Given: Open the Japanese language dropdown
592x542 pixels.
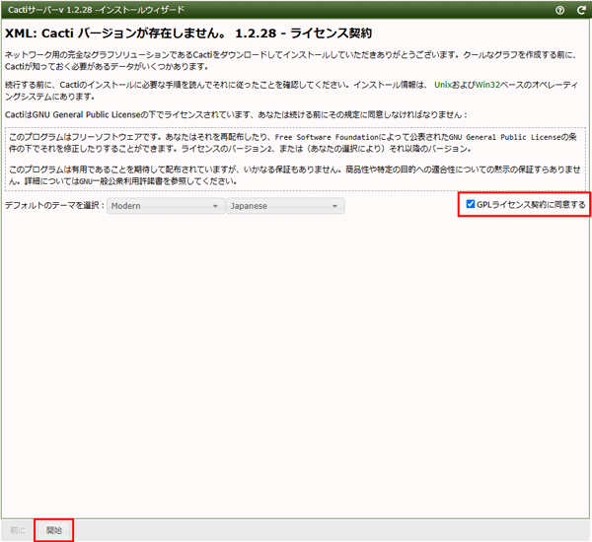Looking at the screenshot, I should coord(285,206).
